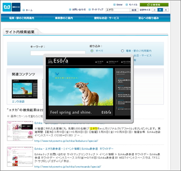
Task: Open the tokyometro.jp/echika/ikebukuro/special/ link
Action: [x=66, y=141]
